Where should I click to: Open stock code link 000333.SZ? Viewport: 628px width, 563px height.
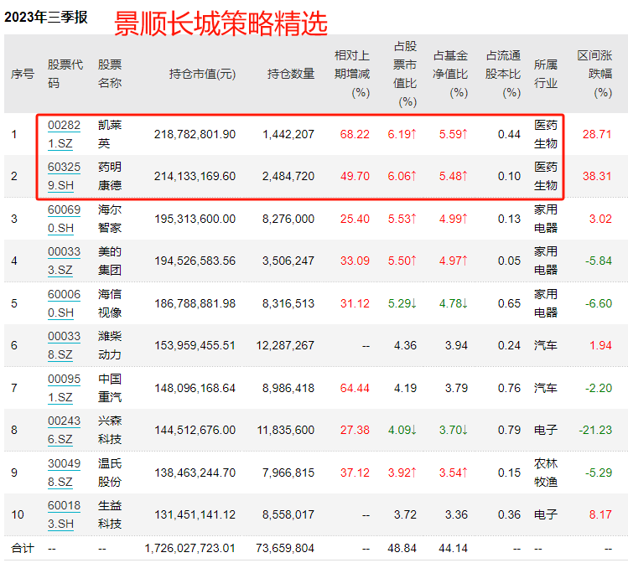[64, 261]
